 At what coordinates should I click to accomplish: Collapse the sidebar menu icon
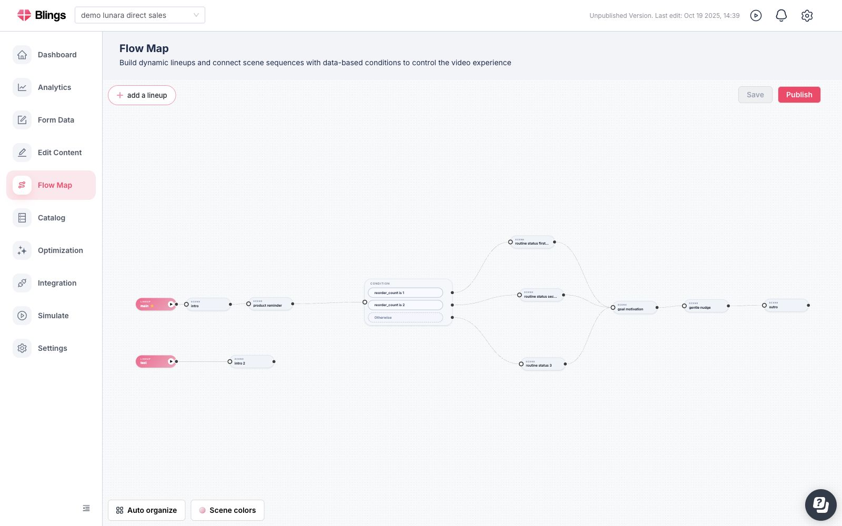pos(86,508)
